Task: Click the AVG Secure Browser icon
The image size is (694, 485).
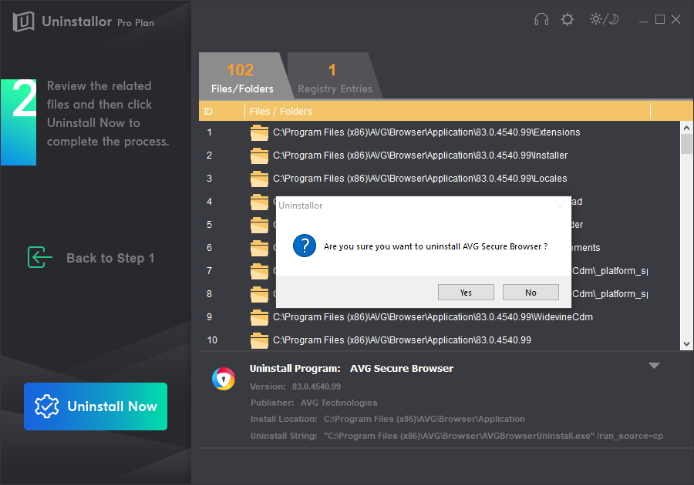Action: click(x=224, y=379)
